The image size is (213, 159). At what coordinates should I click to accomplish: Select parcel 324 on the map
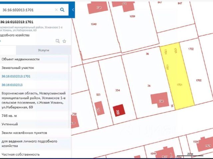pyautogui.click(x=117, y=90)
